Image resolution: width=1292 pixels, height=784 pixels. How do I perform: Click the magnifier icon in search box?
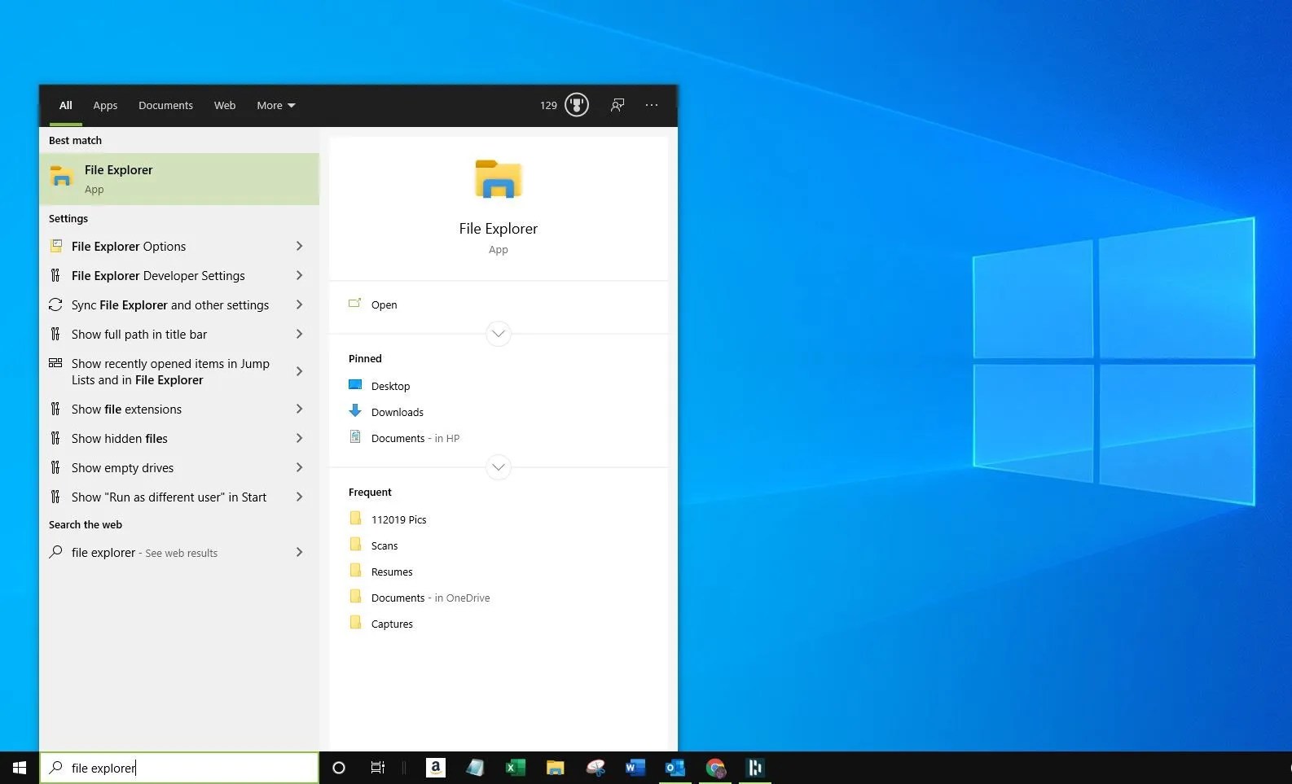pyautogui.click(x=55, y=768)
